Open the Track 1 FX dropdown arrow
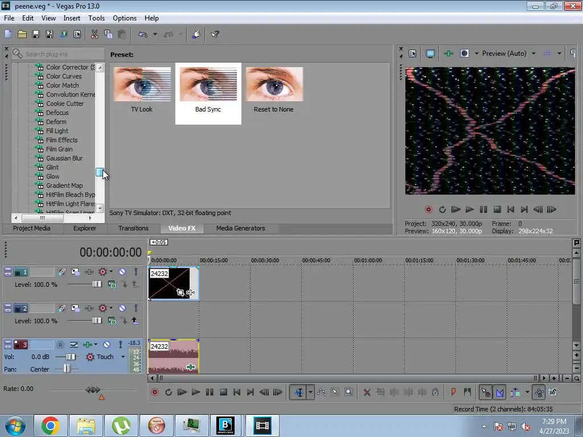 click(x=111, y=272)
